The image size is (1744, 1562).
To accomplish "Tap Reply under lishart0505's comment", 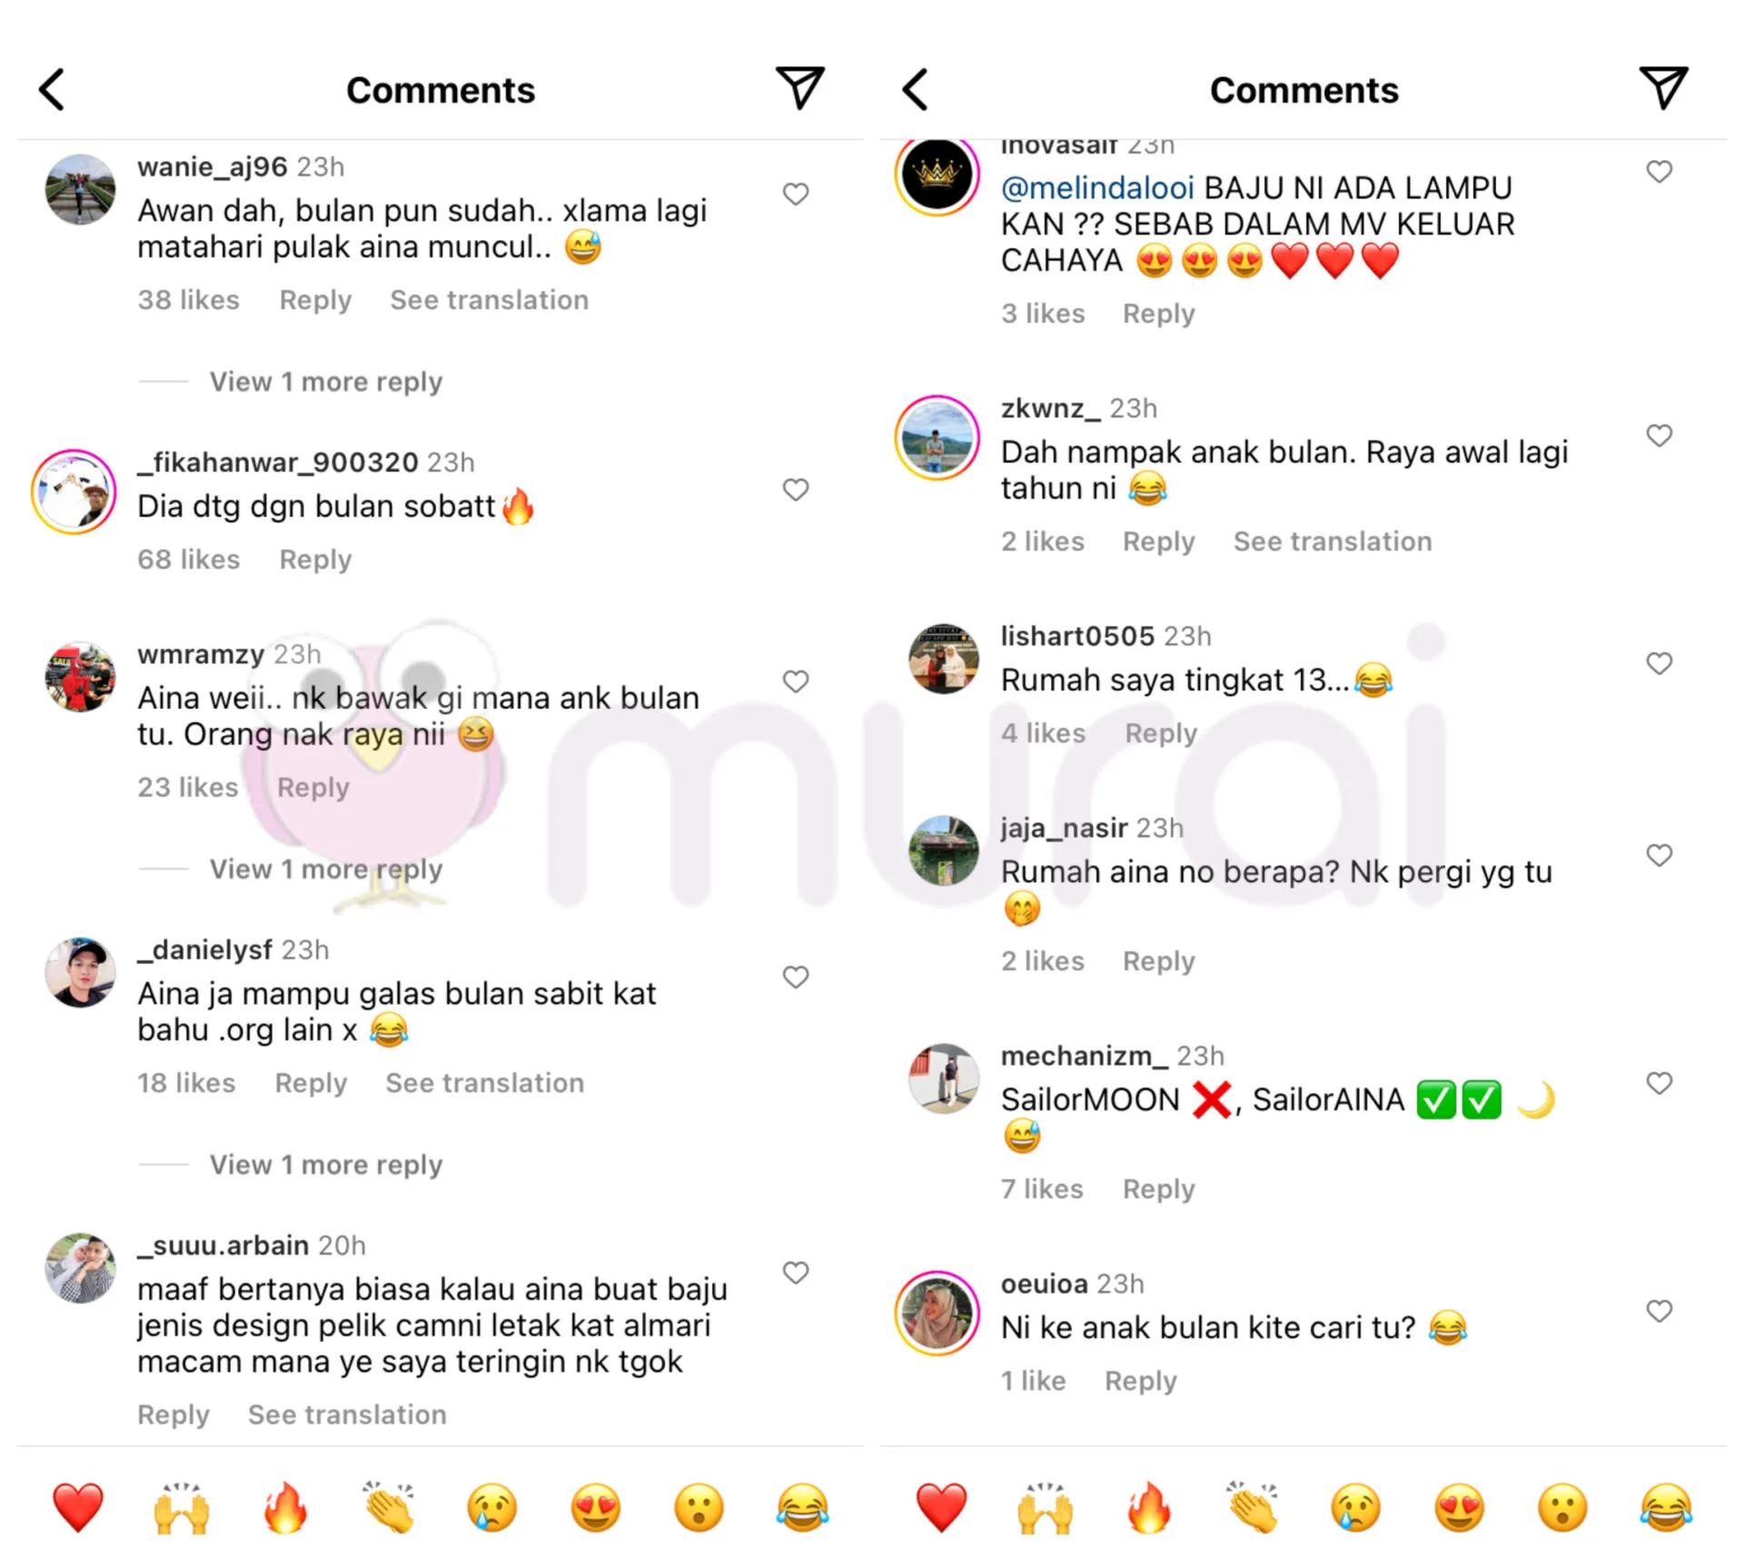I will tap(1161, 733).
